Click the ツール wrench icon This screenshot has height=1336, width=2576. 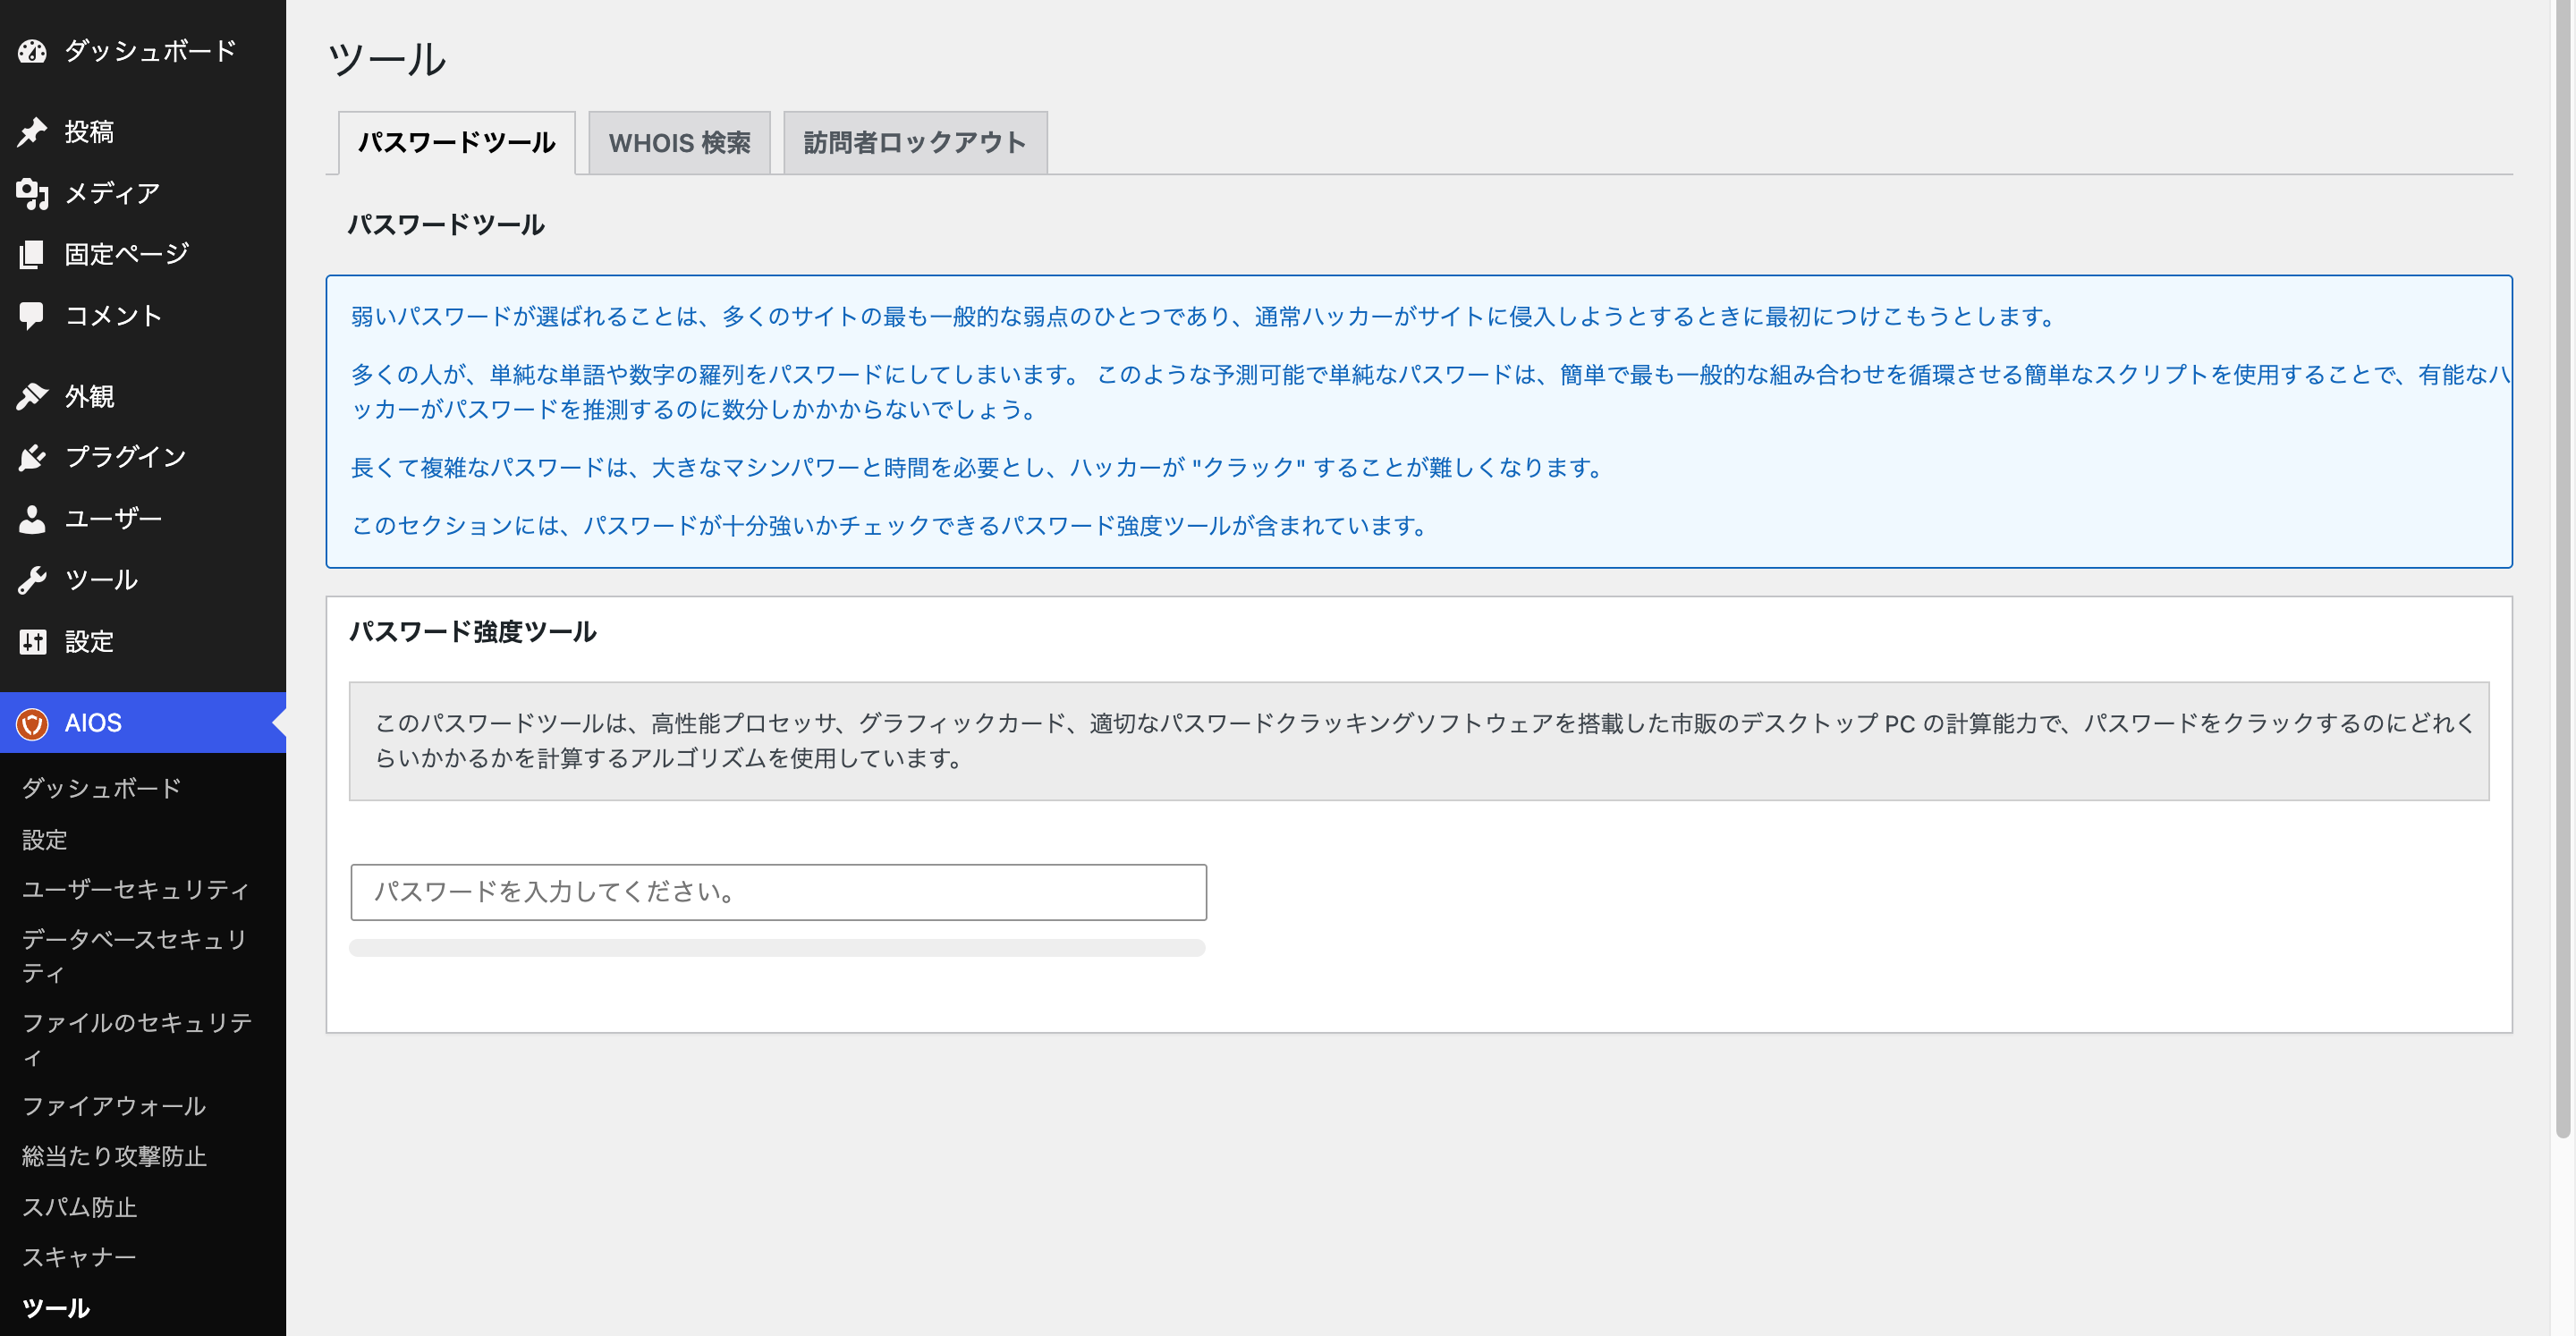[x=32, y=580]
